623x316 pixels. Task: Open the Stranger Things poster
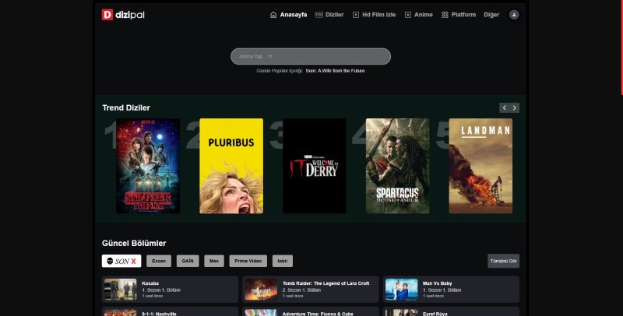(x=148, y=166)
